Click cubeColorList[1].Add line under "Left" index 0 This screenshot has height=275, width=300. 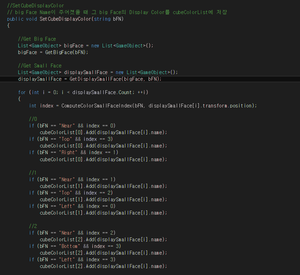click(x=103, y=213)
